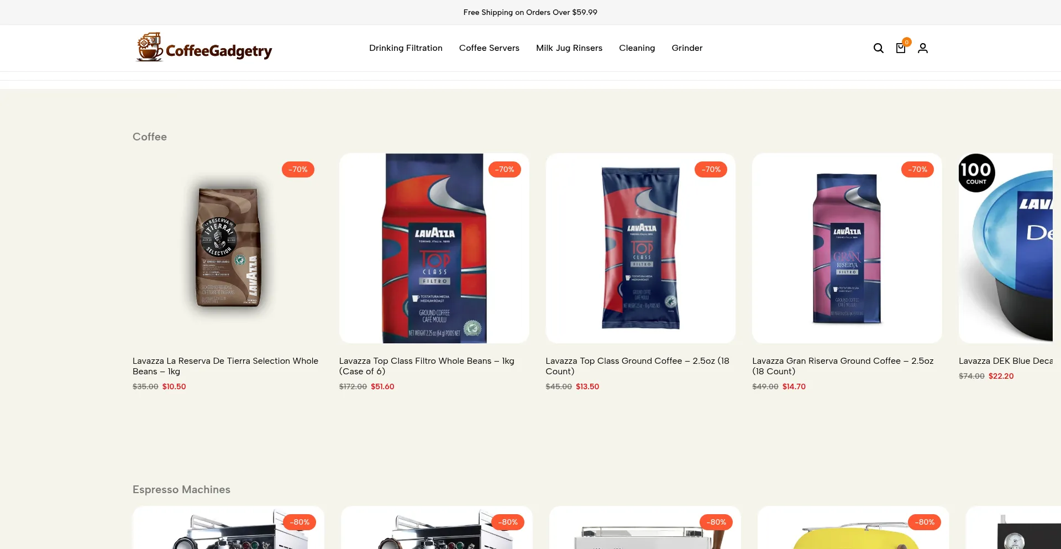Open the search magnifier icon
1061x549 pixels.
[878, 48]
